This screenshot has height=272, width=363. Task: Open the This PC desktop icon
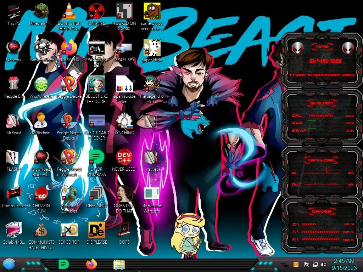pos(14,12)
